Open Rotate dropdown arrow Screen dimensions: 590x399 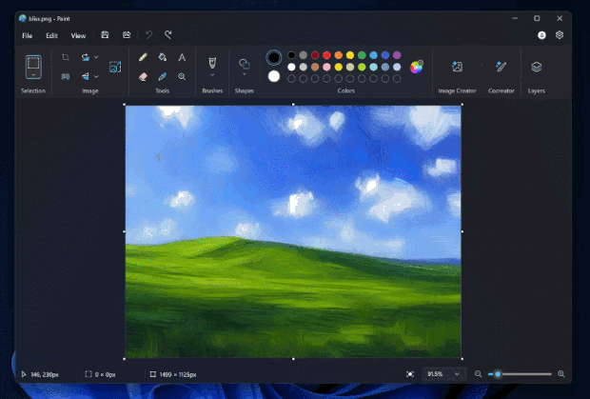(96, 57)
